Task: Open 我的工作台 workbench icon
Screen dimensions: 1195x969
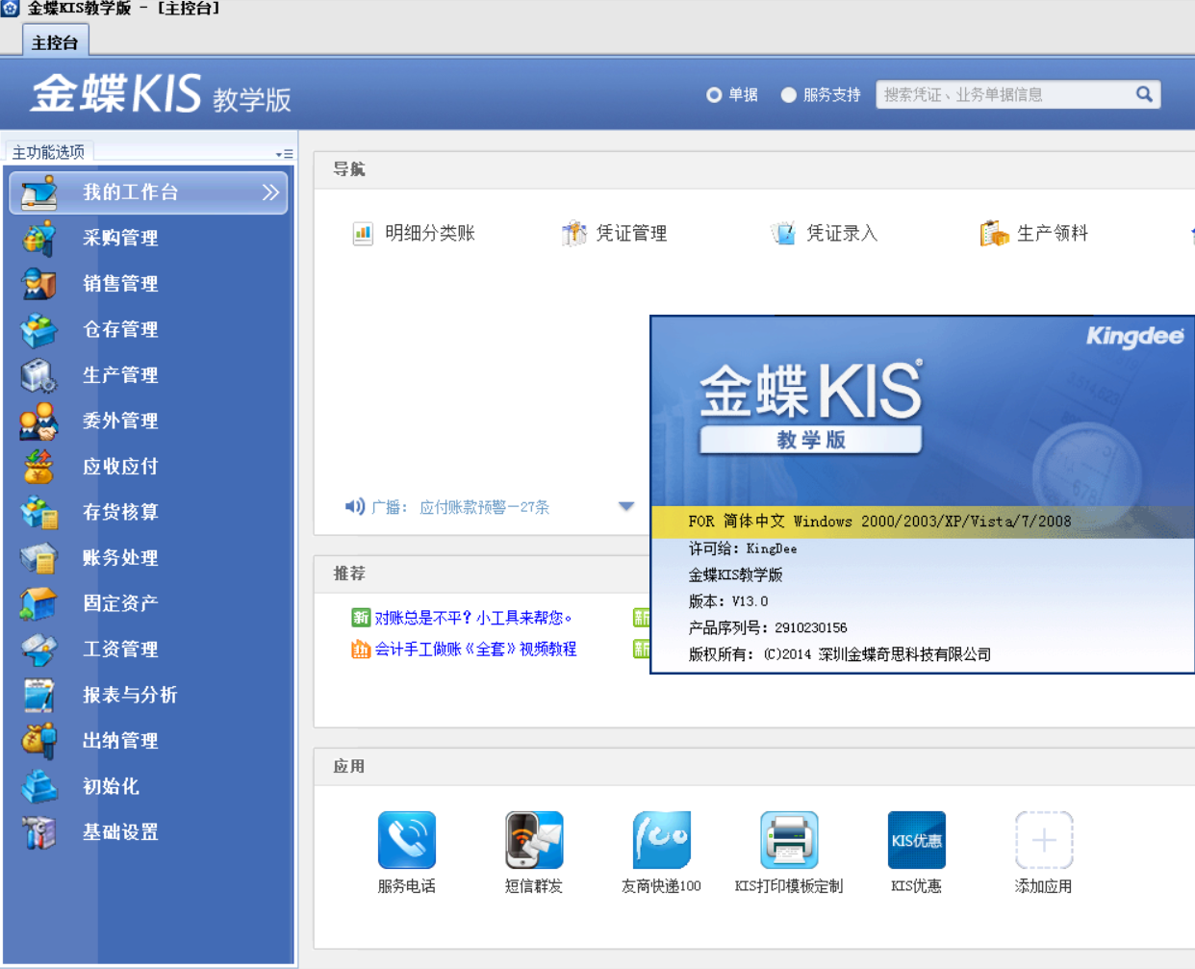Action: tap(39, 192)
